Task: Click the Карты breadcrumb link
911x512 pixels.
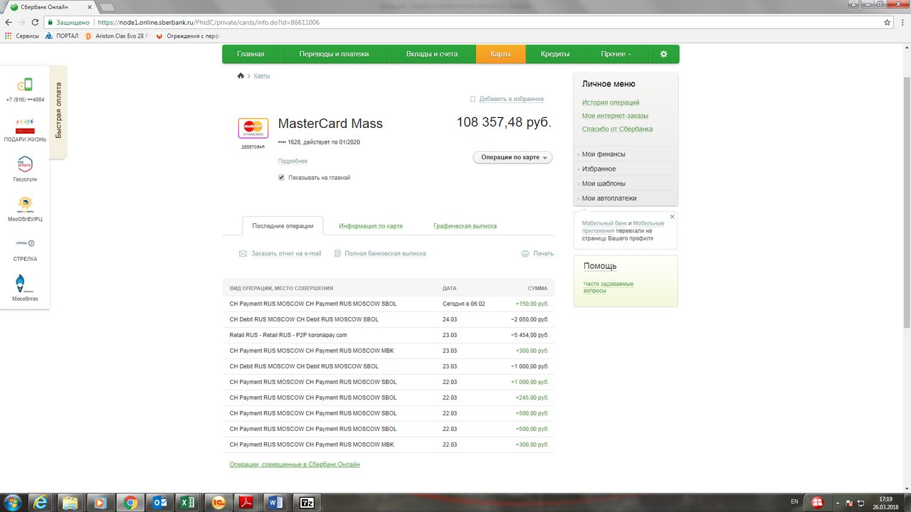Action: point(262,75)
